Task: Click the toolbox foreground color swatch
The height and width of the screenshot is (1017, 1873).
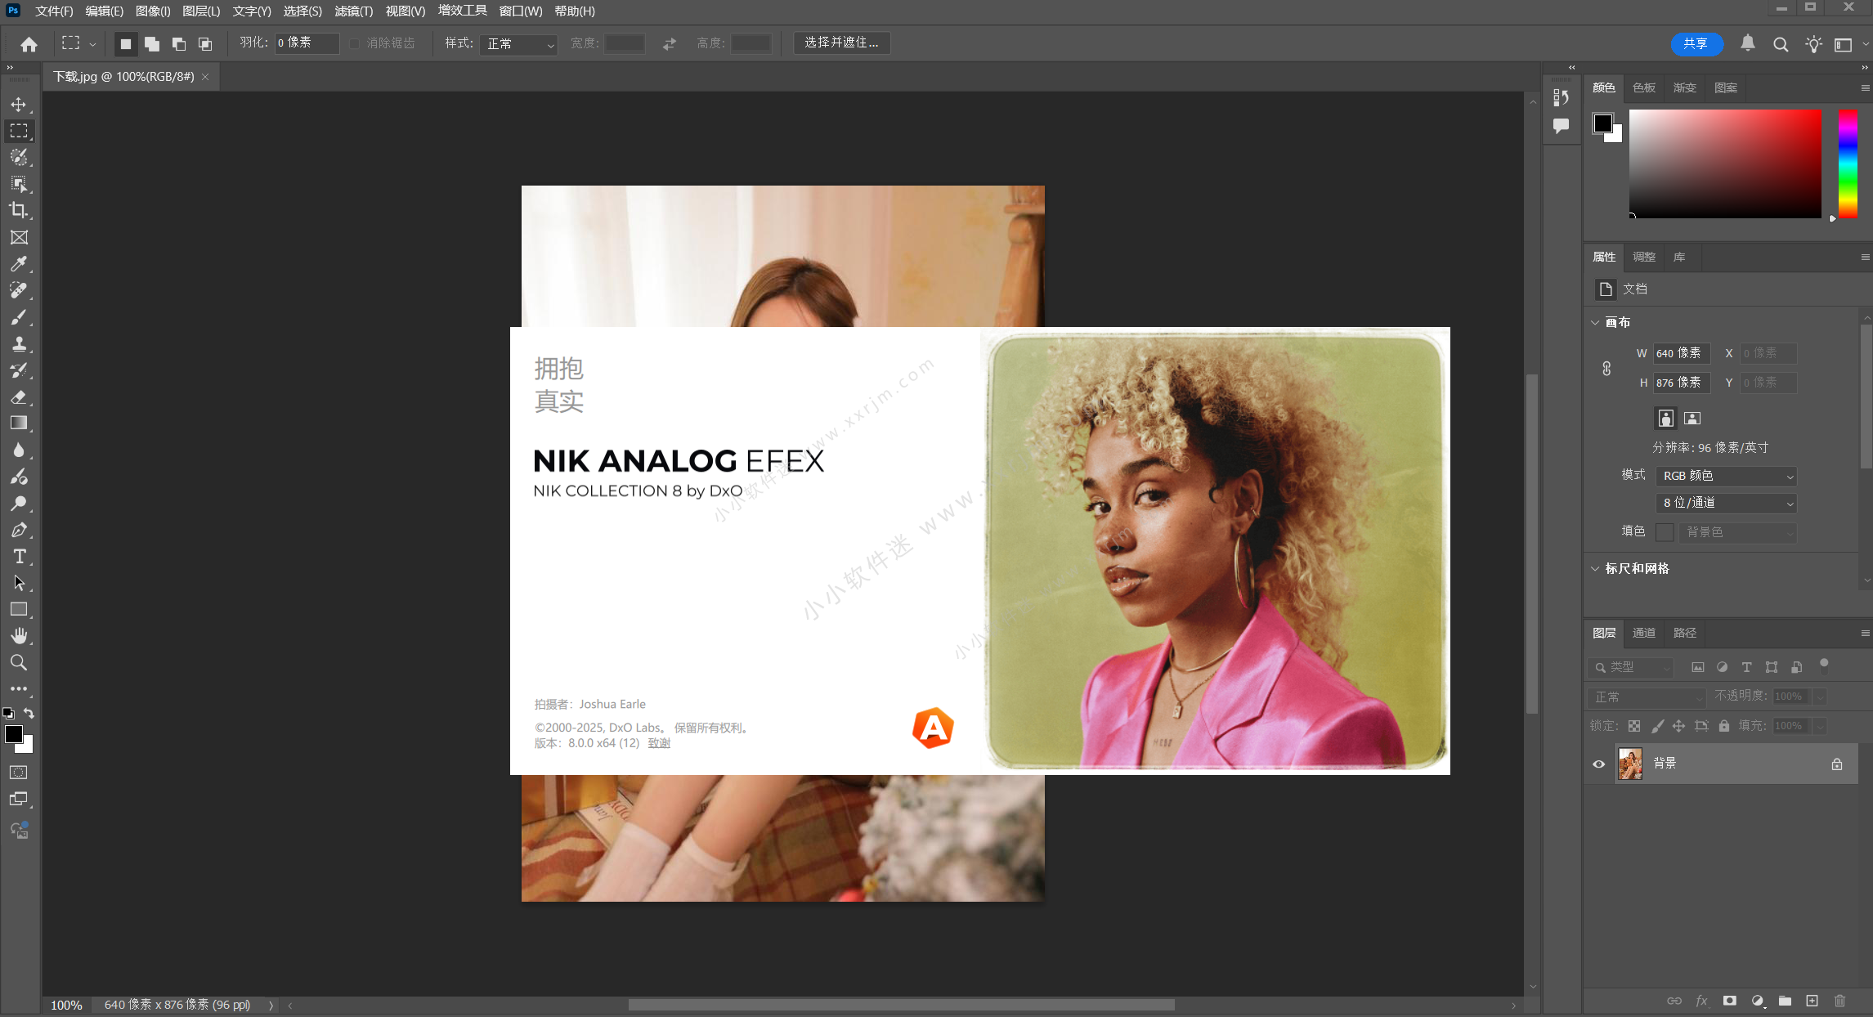Action: (14, 734)
